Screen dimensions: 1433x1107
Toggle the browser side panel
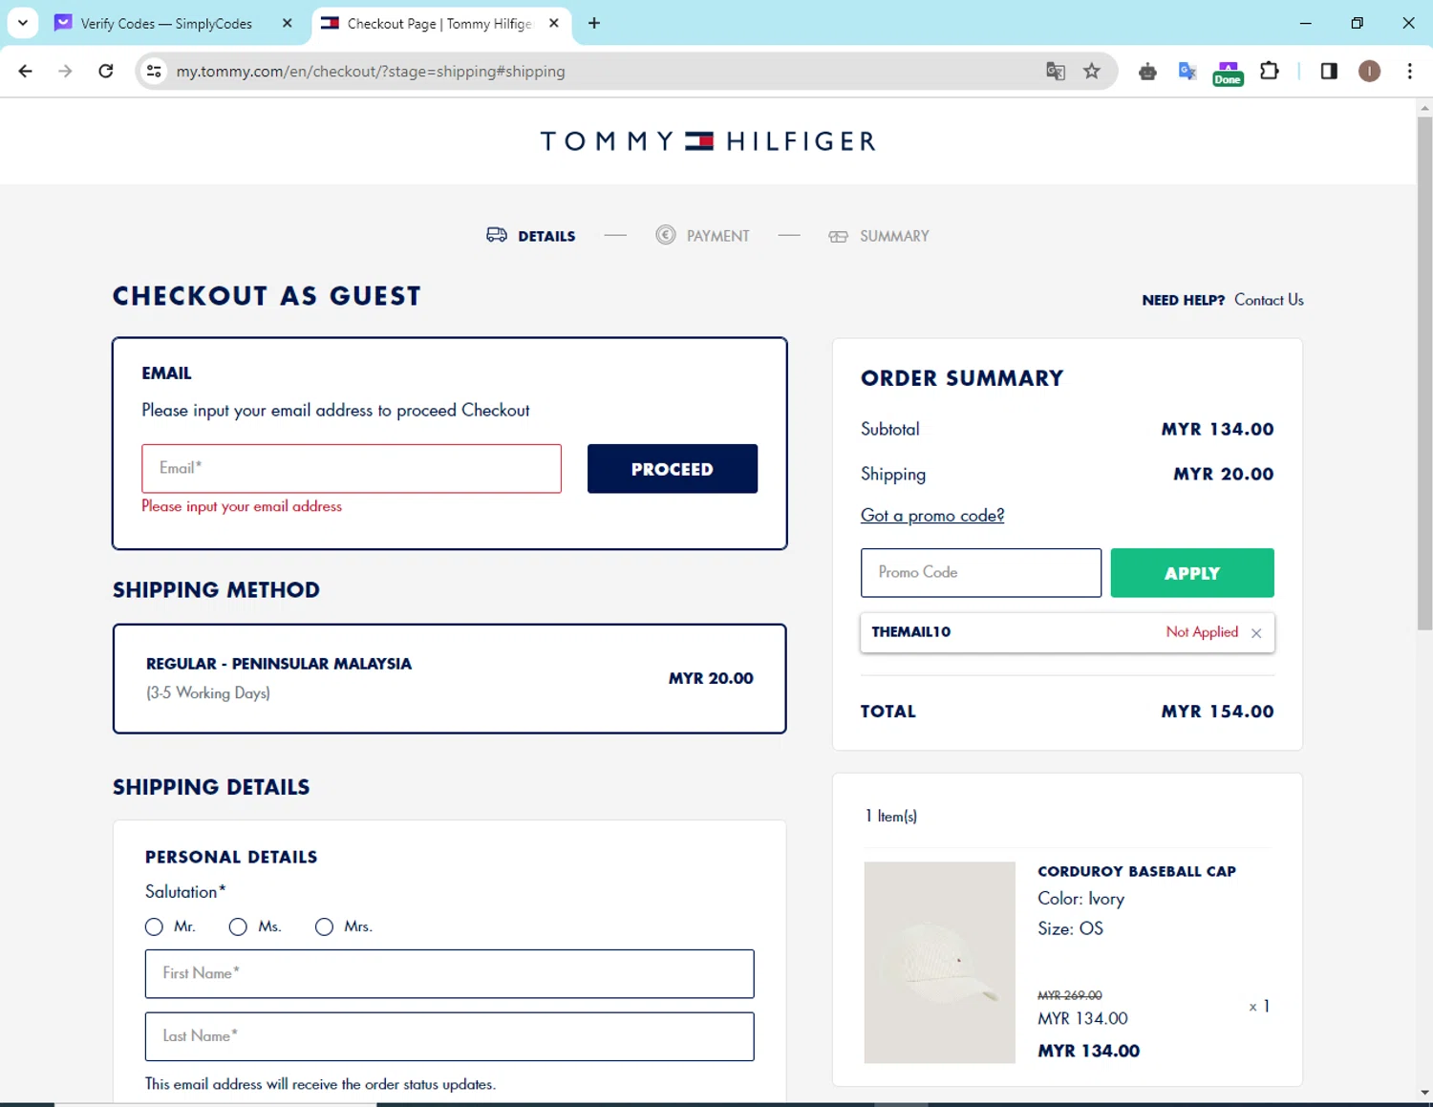click(1329, 71)
